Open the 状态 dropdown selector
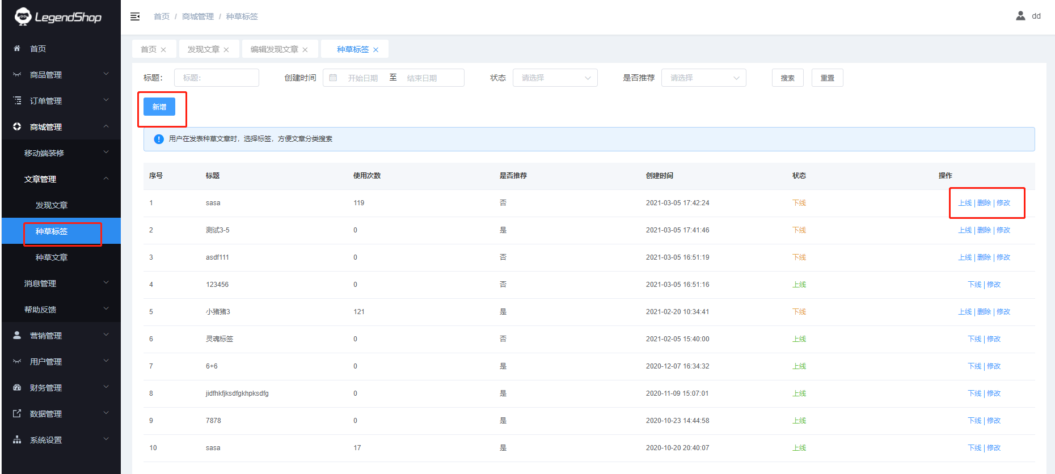Image resolution: width=1055 pixels, height=474 pixels. [555, 78]
